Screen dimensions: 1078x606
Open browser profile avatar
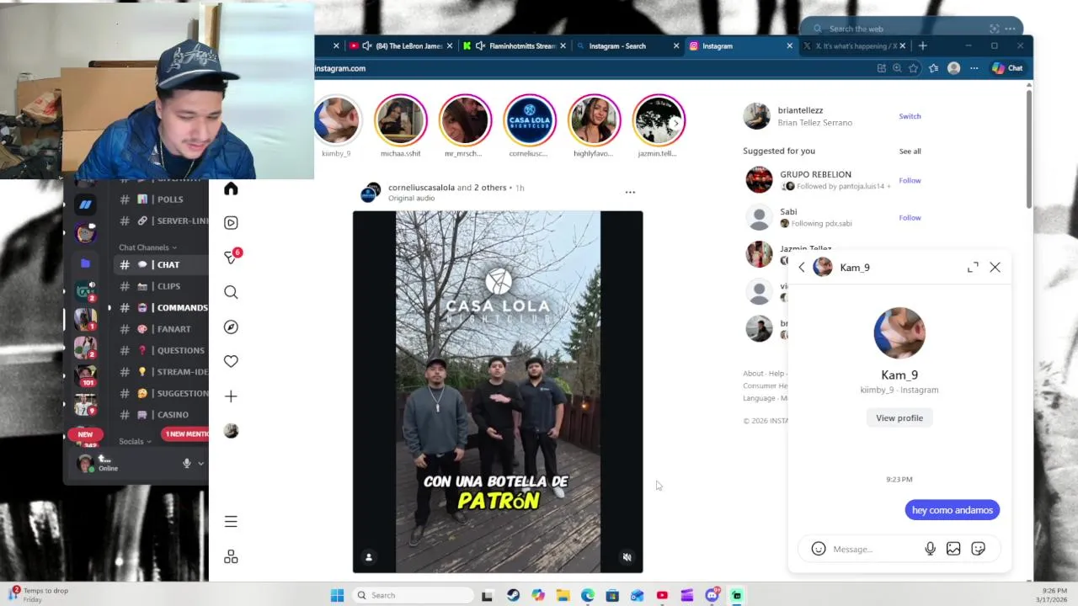pos(953,68)
